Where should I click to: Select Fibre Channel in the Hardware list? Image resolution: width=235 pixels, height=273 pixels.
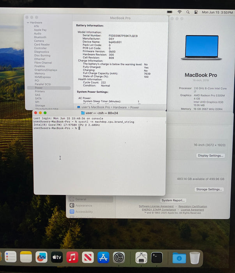click(43, 63)
